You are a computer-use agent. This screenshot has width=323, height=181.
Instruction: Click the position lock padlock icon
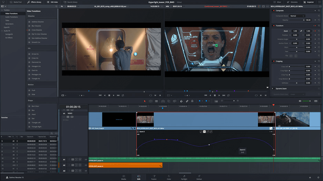pyautogui.click(x=193, y=101)
